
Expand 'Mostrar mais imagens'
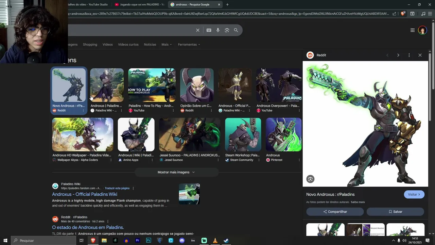(176, 172)
